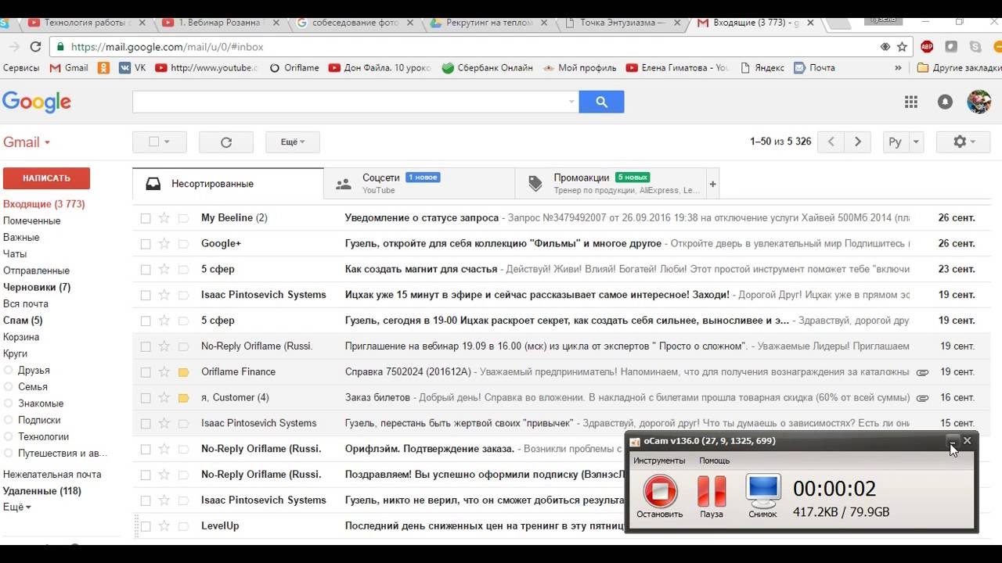1002x563 pixels.
Task: Open the search options arrow
Action: pos(571,102)
